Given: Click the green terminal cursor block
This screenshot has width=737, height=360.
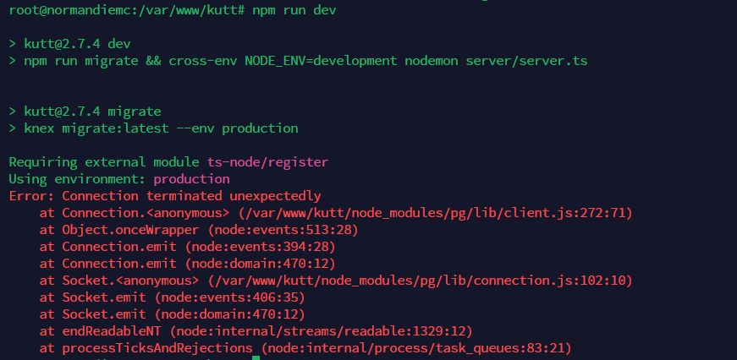Looking at the screenshot, I should point(256,358).
